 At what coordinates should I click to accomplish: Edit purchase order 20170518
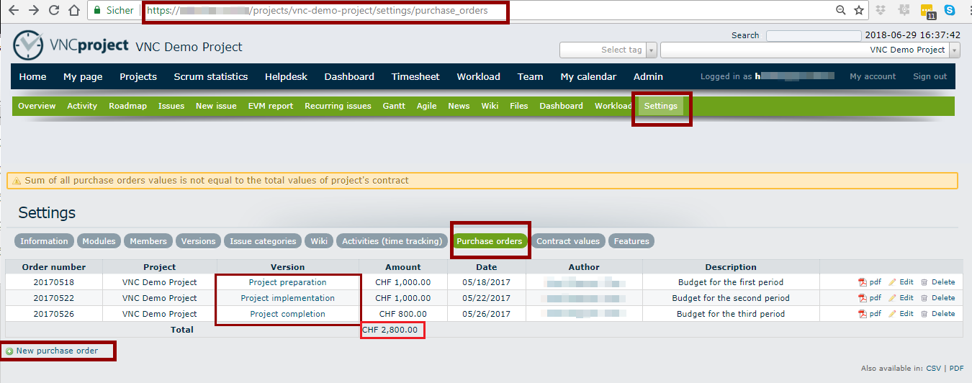(x=901, y=282)
